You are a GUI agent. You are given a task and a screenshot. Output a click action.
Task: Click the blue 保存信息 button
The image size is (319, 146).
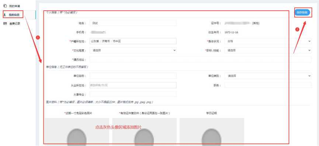(302, 13)
